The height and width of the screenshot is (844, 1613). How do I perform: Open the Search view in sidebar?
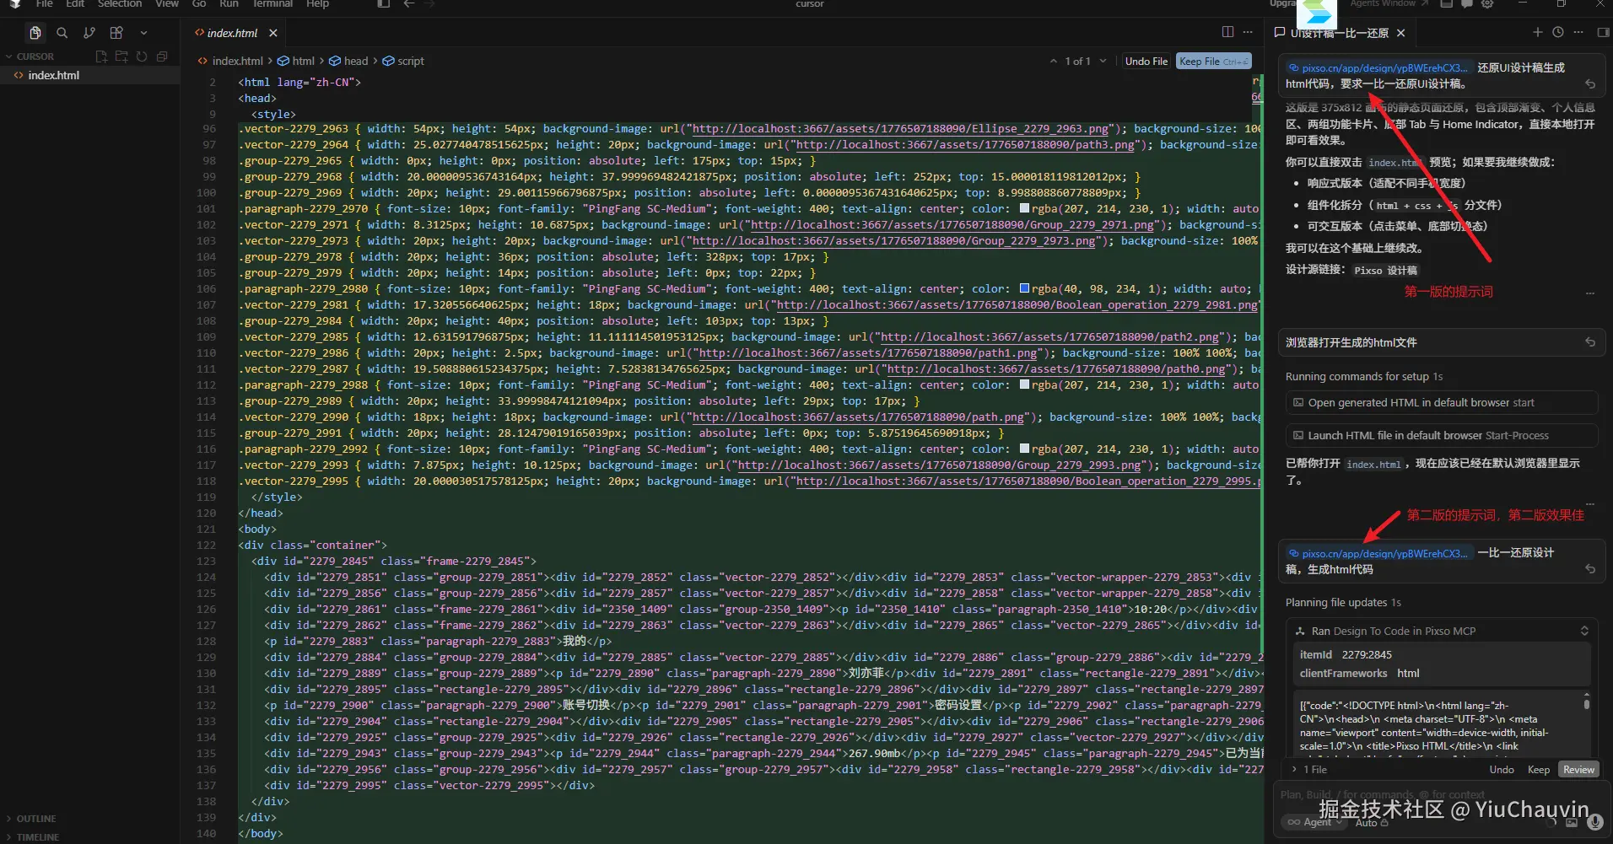(62, 33)
